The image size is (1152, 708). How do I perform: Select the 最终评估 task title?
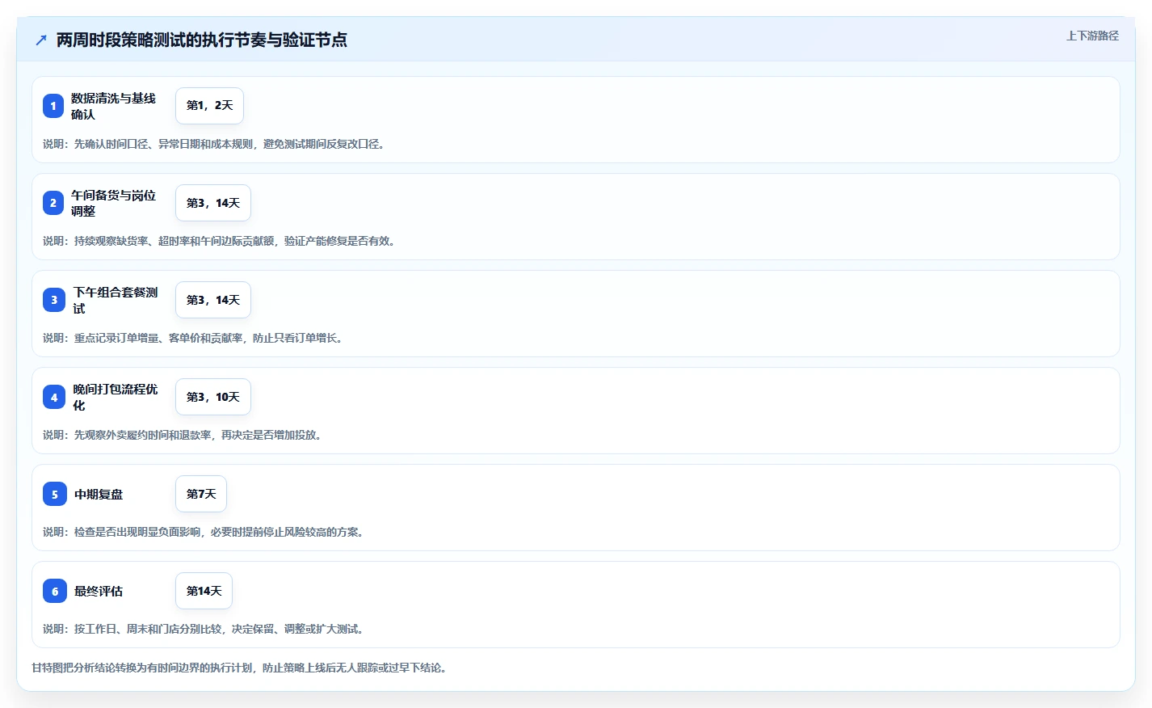click(99, 591)
